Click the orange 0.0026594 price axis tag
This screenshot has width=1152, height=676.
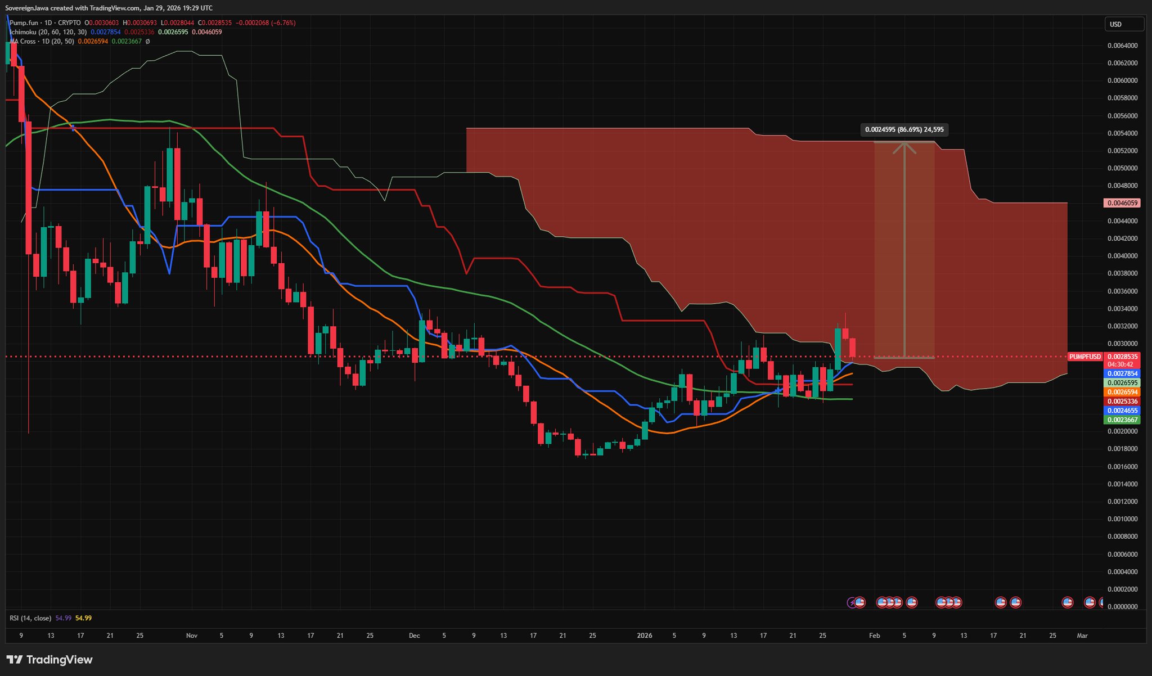point(1122,392)
